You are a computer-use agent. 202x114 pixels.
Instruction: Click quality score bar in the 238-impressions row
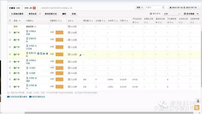pos(59,87)
